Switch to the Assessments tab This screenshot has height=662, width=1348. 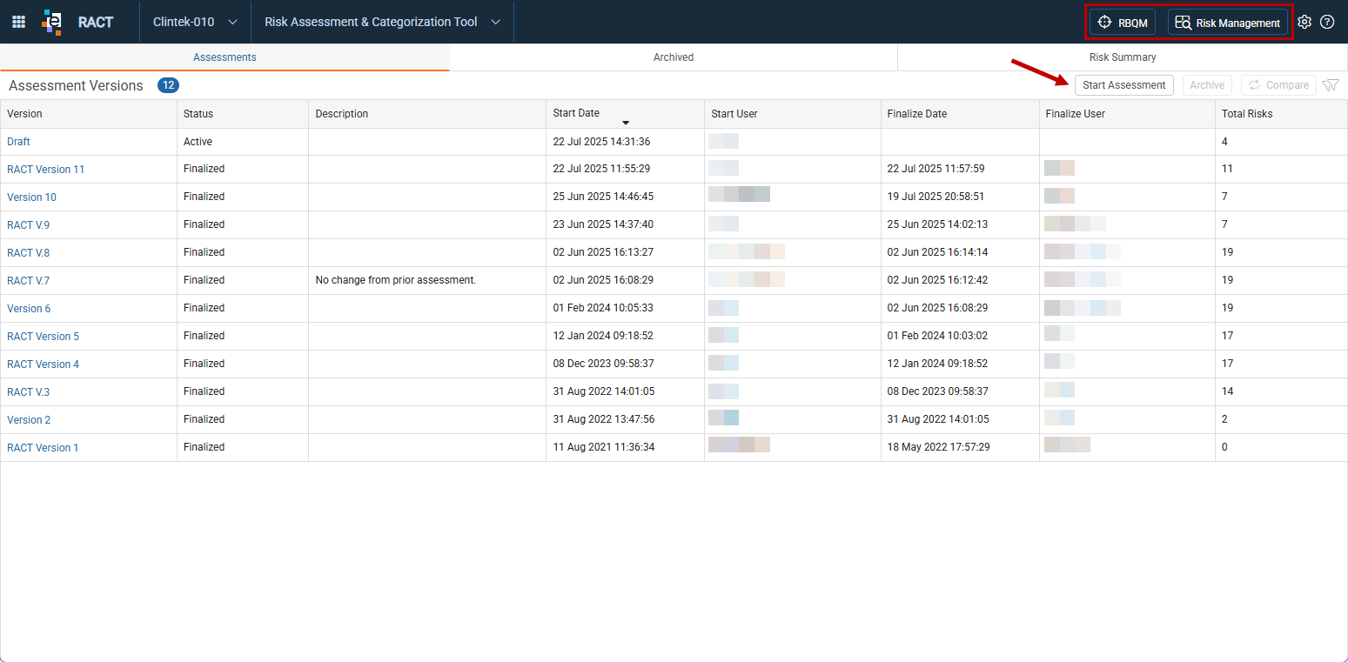pyautogui.click(x=225, y=57)
